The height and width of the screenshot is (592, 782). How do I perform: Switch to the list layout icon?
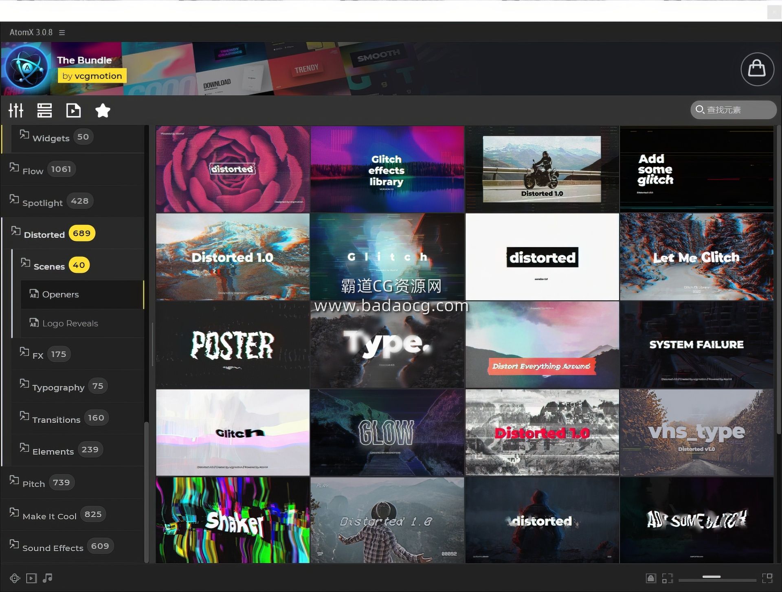pyautogui.click(x=44, y=110)
